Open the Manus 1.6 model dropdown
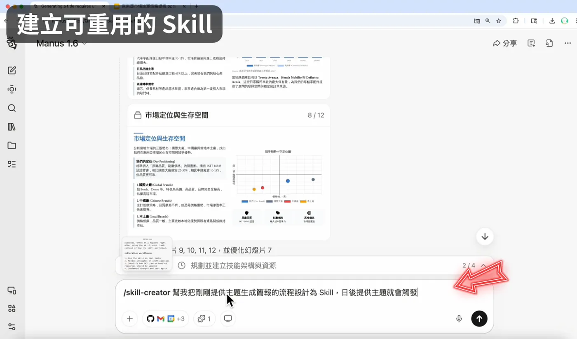Image resolution: width=577 pixels, height=339 pixels. pyautogui.click(x=62, y=43)
